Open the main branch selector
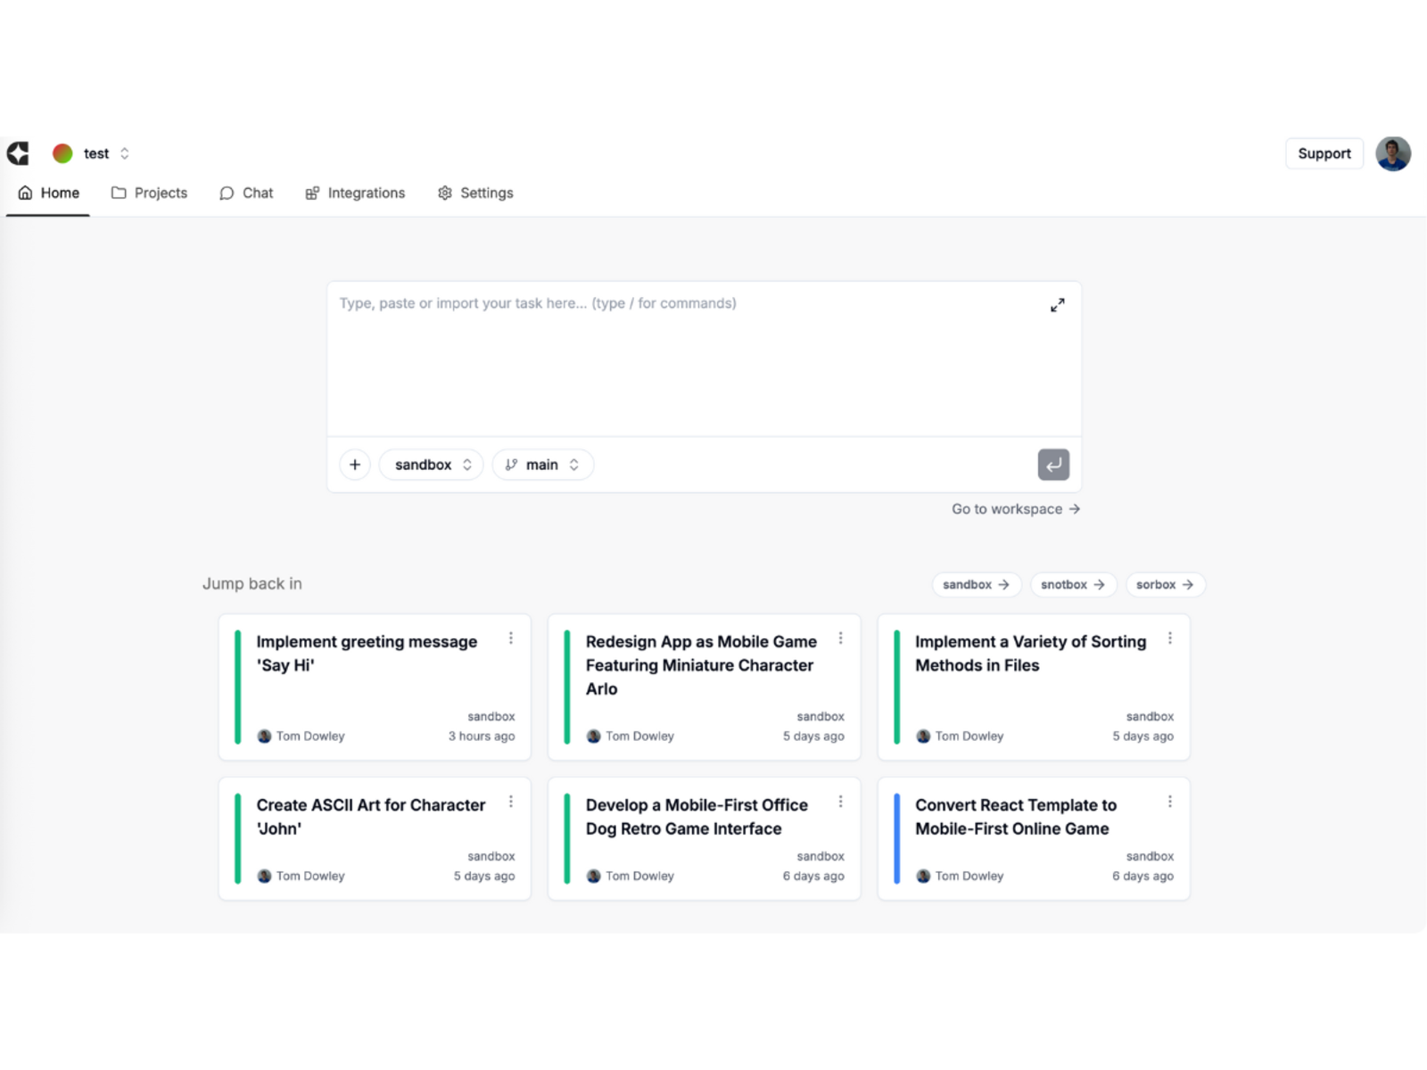This screenshot has width=1427, height=1070. coord(542,464)
